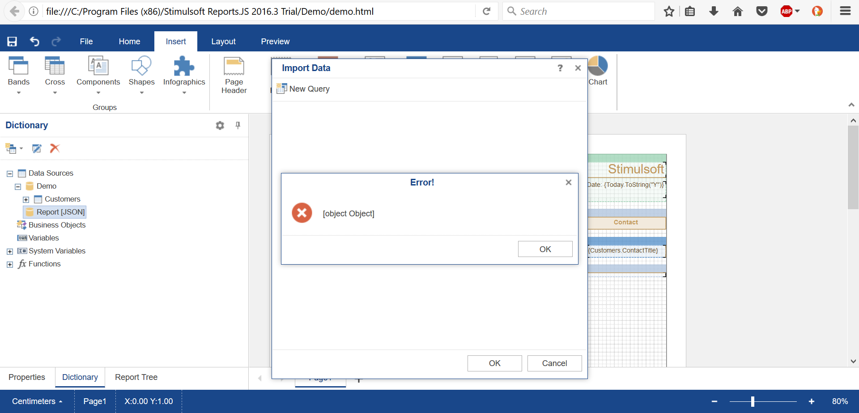Insert a Page Header band
The image size is (859, 413).
234,75
